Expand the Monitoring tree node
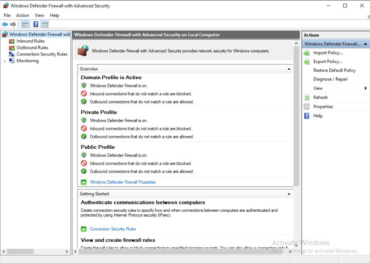Screen dimensions: 370x264 (x=5, y=61)
